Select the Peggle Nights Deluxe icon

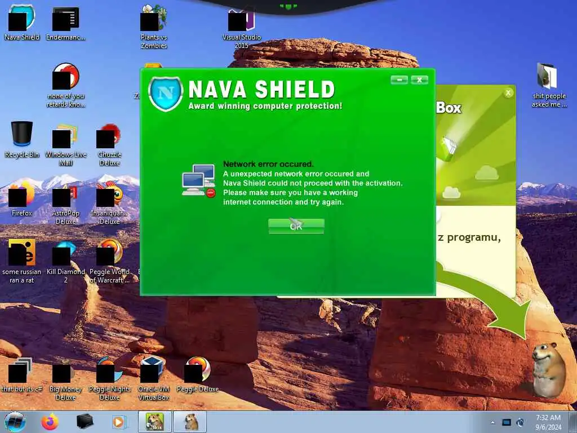pos(109,379)
